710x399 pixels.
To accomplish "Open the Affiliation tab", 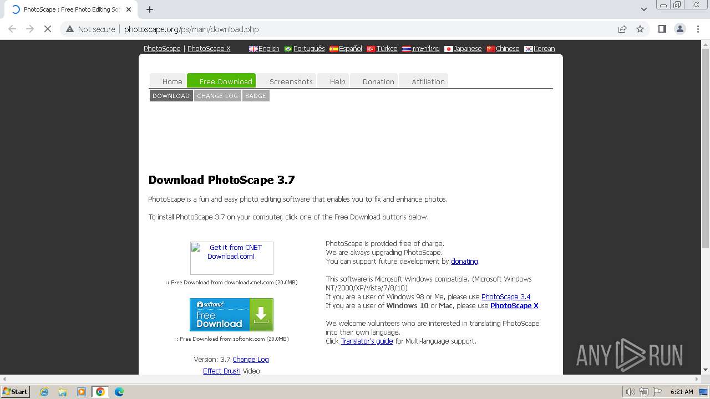I will pos(424,81).
